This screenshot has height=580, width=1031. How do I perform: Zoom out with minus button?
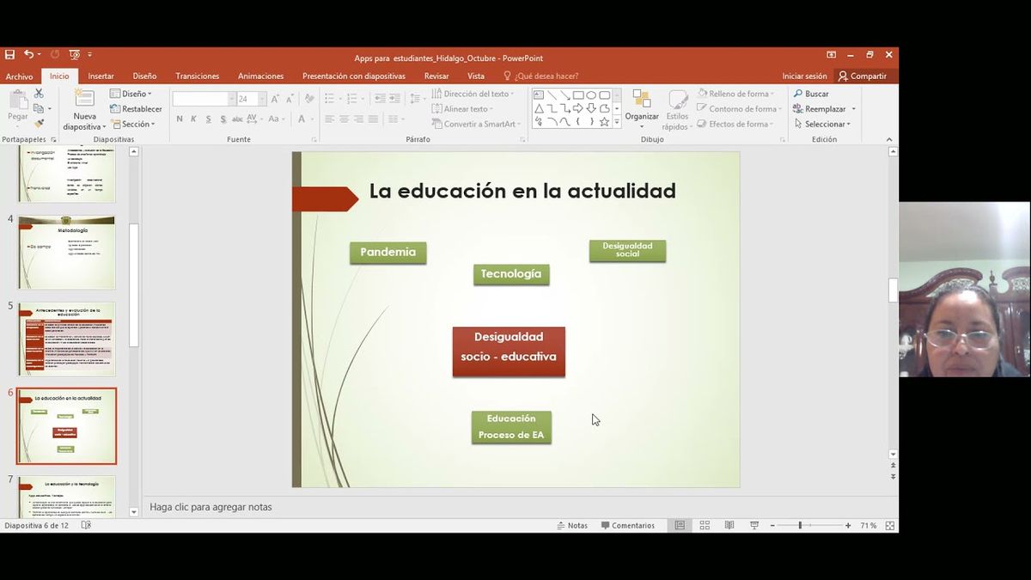click(772, 525)
